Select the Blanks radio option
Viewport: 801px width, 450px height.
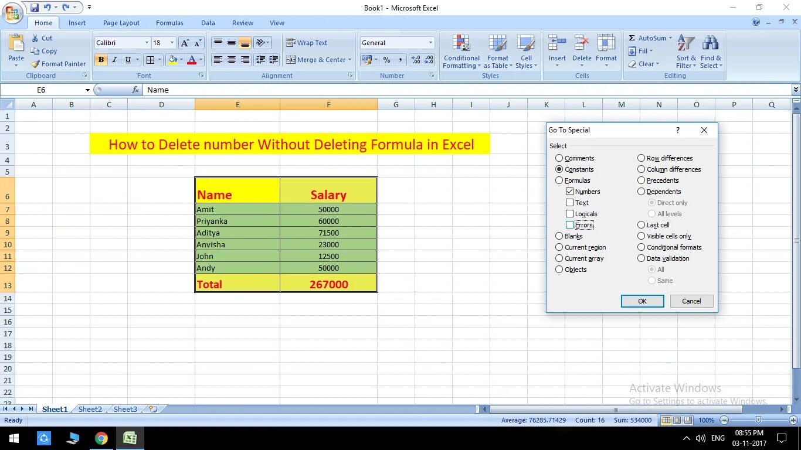(559, 236)
